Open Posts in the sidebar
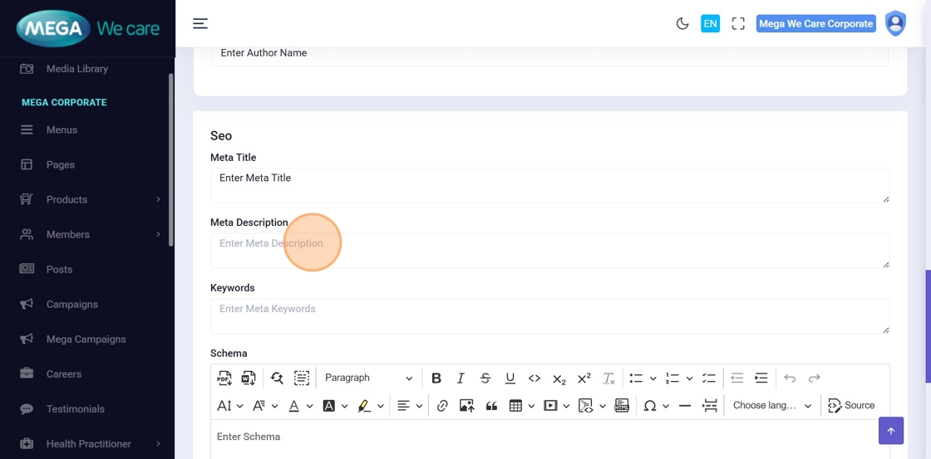 (59, 270)
